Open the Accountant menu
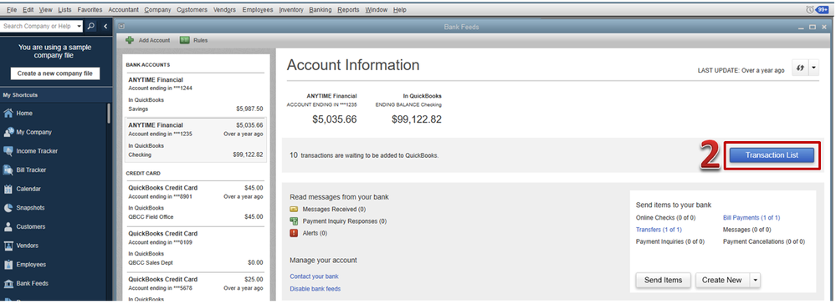The height and width of the screenshot is (304, 836). [123, 9]
